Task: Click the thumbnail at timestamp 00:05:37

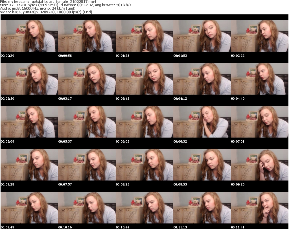Action: (87, 122)
